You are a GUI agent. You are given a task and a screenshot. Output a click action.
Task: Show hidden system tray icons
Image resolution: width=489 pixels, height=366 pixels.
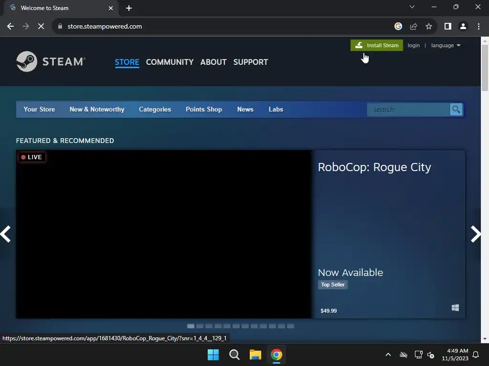388,355
